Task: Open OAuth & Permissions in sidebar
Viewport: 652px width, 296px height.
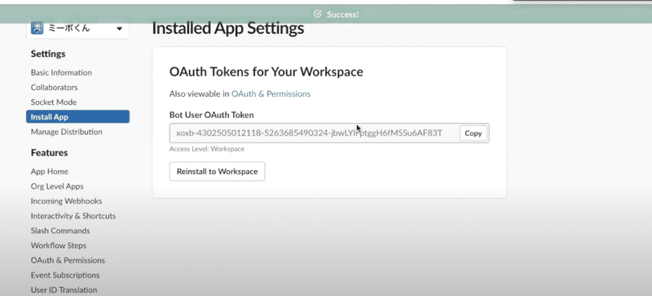Action: (68, 260)
